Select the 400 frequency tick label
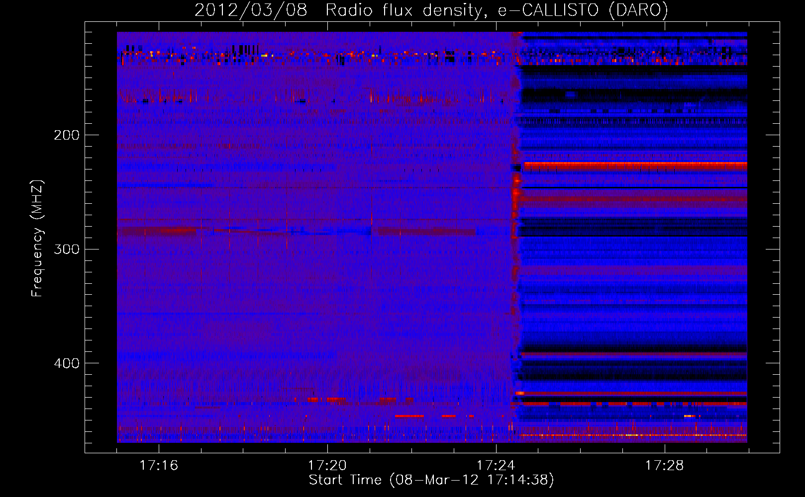This screenshot has width=805, height=497. point(67,363)
